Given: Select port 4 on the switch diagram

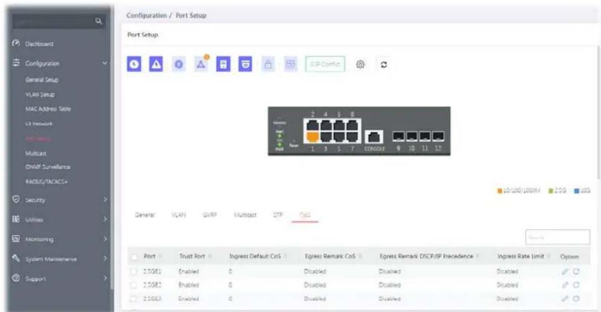Looking at the screenshot, I should (x=326, y=125).
